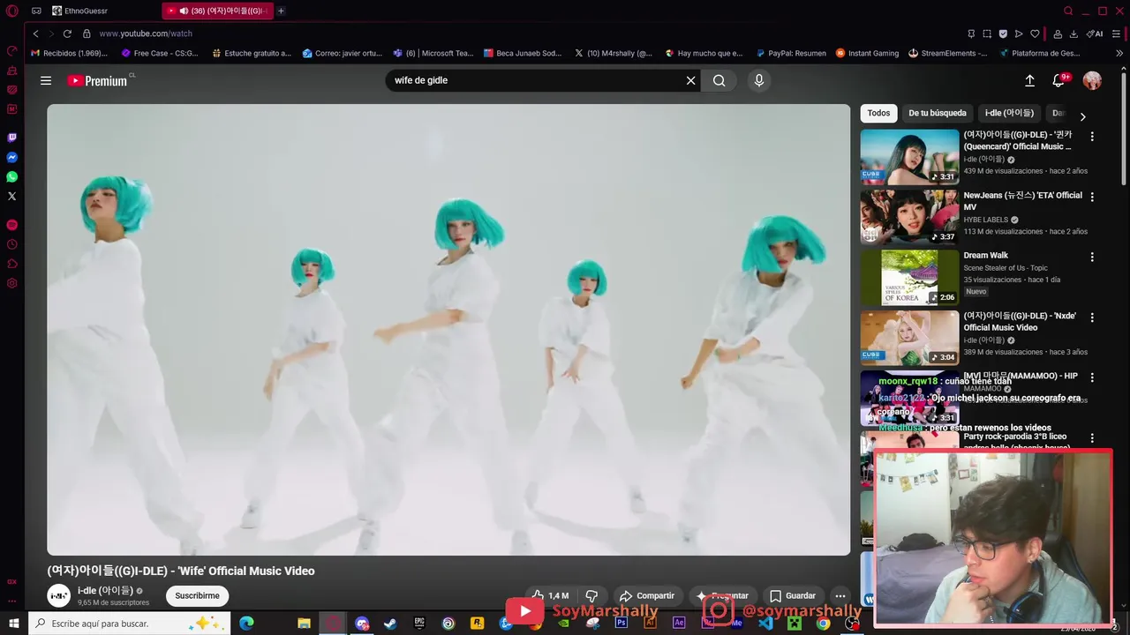
Task: Open the Windows Start menu
Action: pos(13,624)
